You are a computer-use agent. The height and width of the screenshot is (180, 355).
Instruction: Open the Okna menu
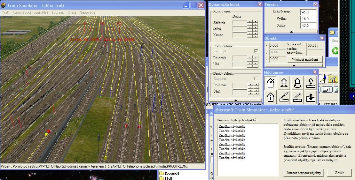coord(72,12)
